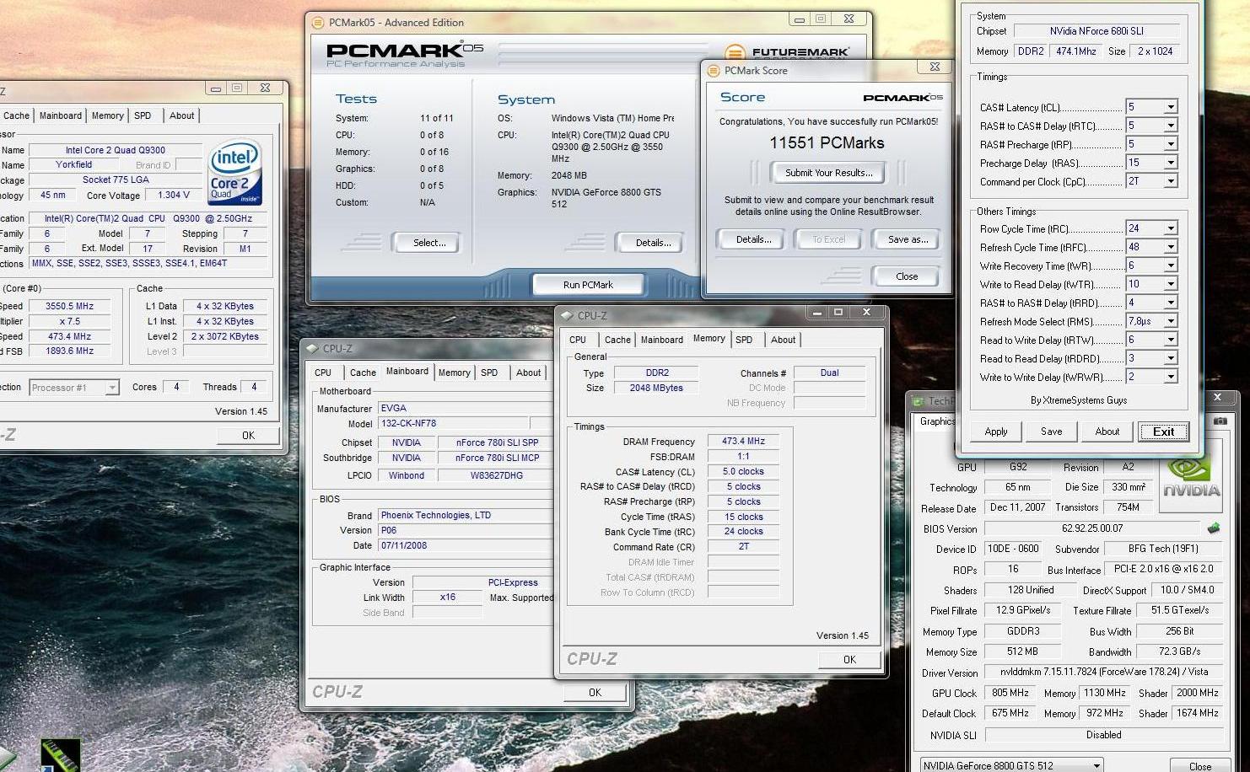Click the BIOS save chip icon in GPU-Z
The image size is (1250, 772).
[1214, 528]
